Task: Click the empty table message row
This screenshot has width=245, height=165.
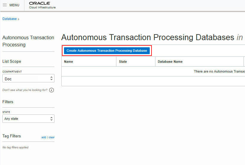Action: (153, 71)
